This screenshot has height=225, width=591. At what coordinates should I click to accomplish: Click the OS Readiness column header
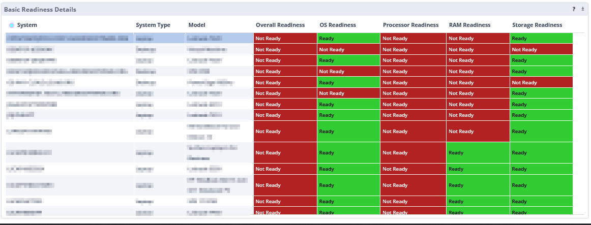(x=338, y=25)
